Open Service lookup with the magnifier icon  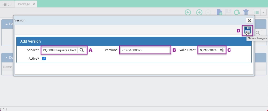pyautogui.click(x=82, y=50)
